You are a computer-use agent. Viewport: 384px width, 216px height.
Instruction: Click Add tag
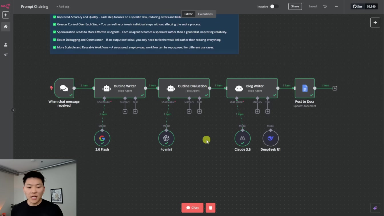[63, 7]
